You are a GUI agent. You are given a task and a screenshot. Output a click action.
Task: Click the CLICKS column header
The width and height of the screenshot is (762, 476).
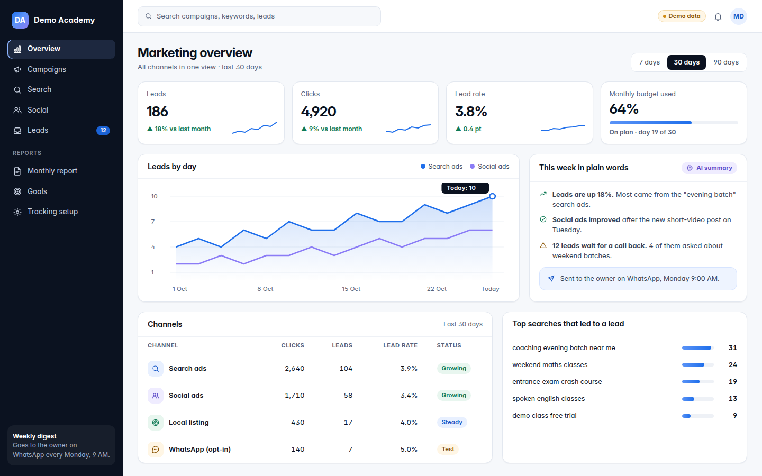point(293,346)
